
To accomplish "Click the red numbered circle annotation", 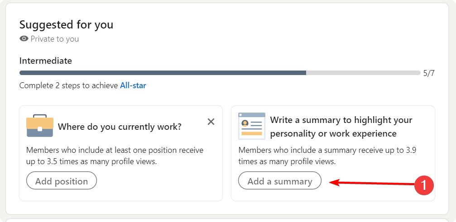I will pyautogui.click(x=424, y=185).
